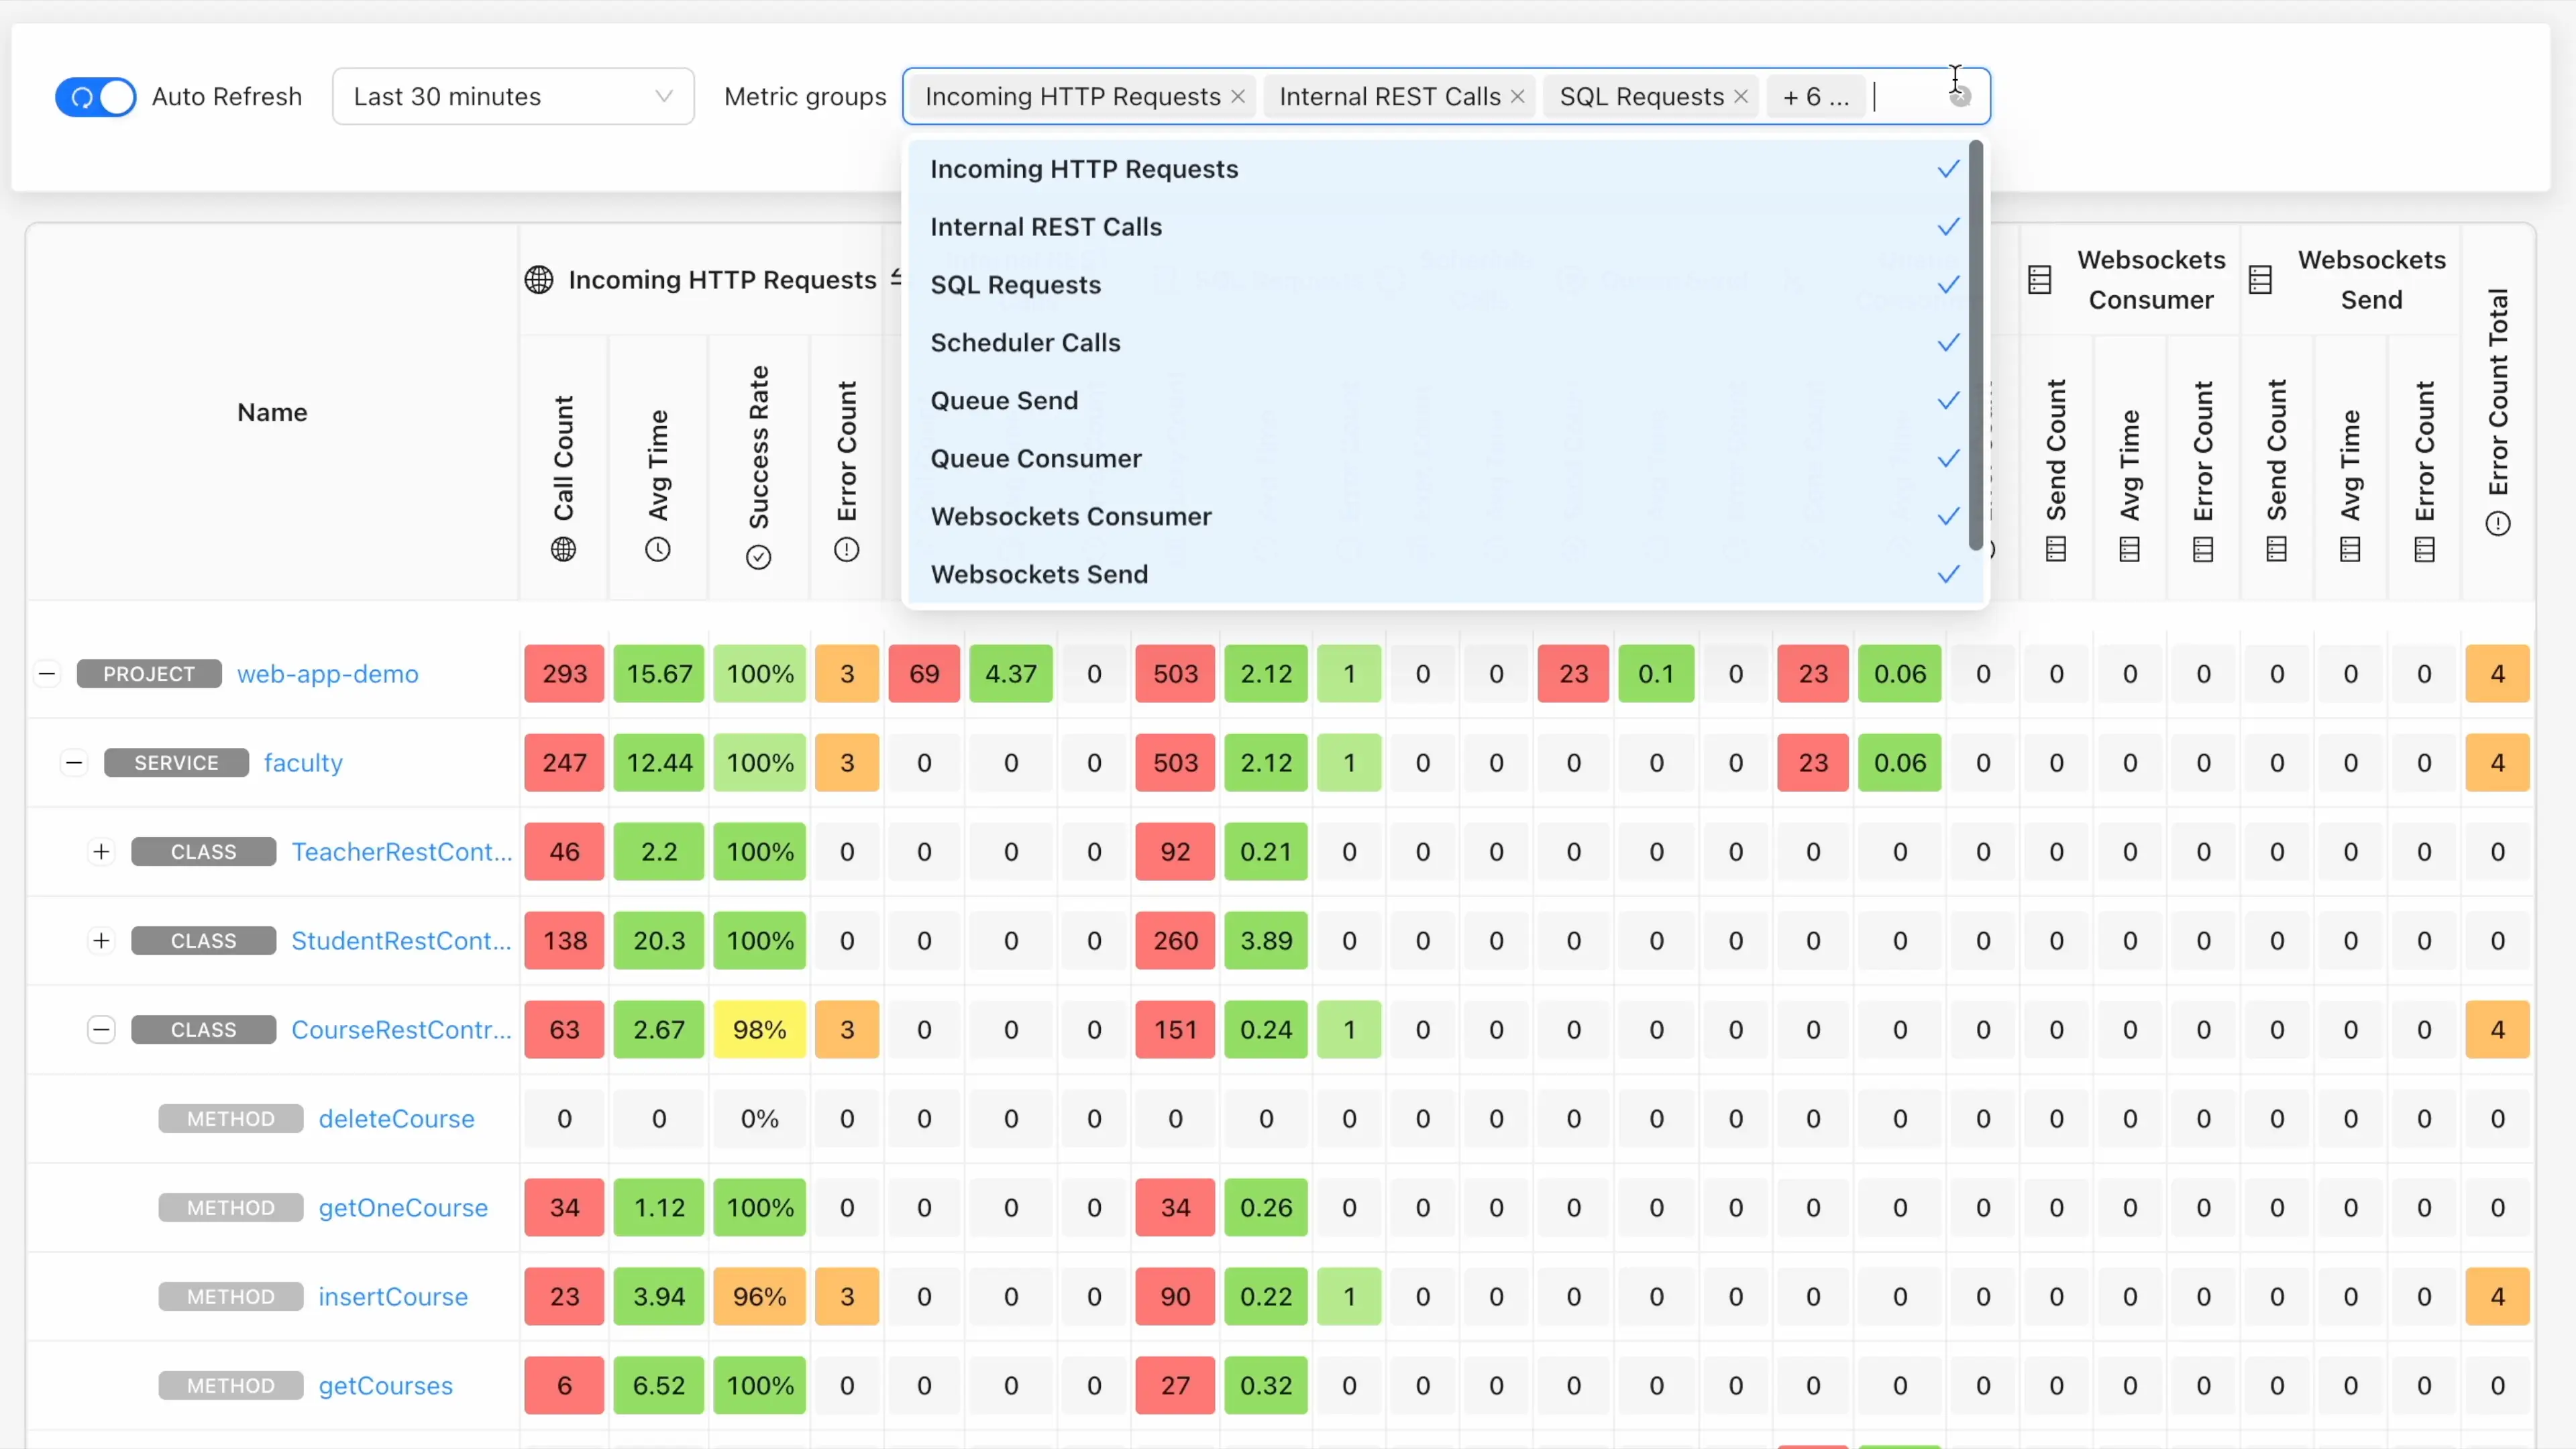Click the warning icon under Error Count Total
Screen dimensions: 2576x1449
point(2498,524)
